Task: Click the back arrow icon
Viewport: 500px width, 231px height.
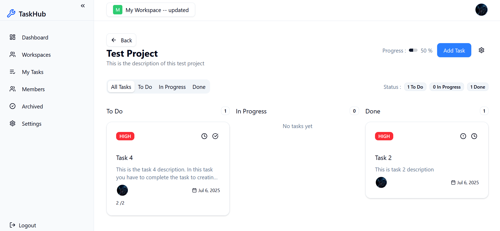Action: (x=114, y=40)
